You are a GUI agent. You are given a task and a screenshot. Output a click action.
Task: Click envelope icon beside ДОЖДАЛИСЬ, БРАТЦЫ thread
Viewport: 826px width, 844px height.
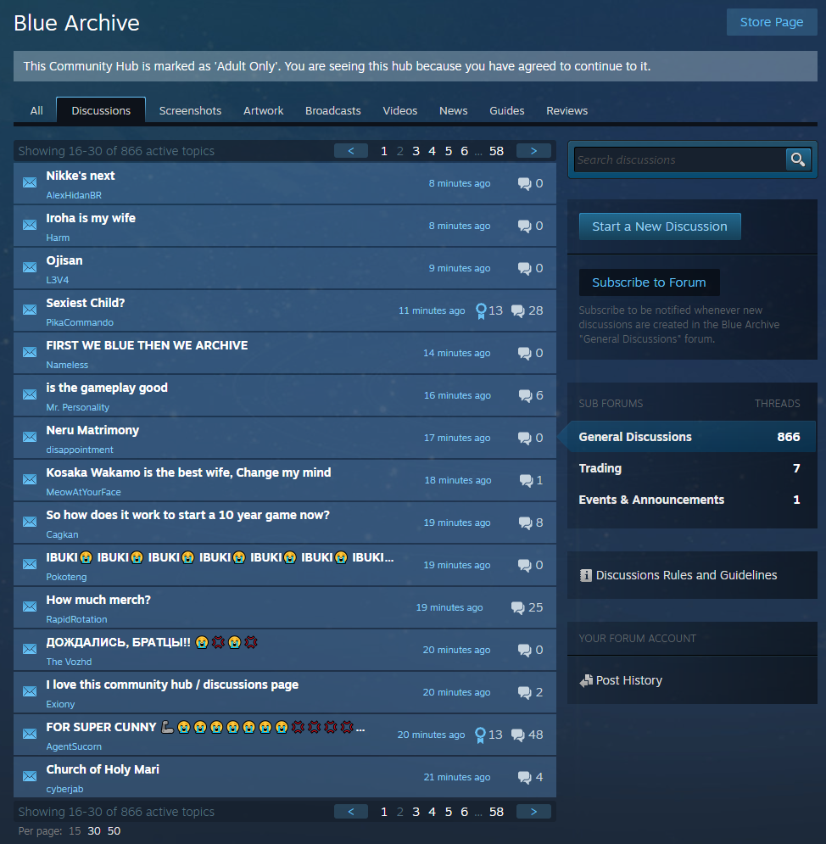30,649
